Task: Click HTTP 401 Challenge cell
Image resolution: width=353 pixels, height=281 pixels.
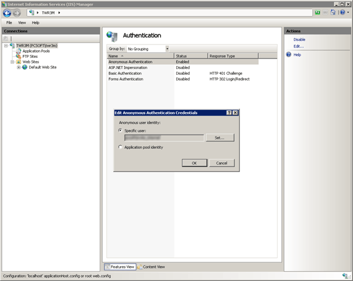Action: (x=226, y=74)
